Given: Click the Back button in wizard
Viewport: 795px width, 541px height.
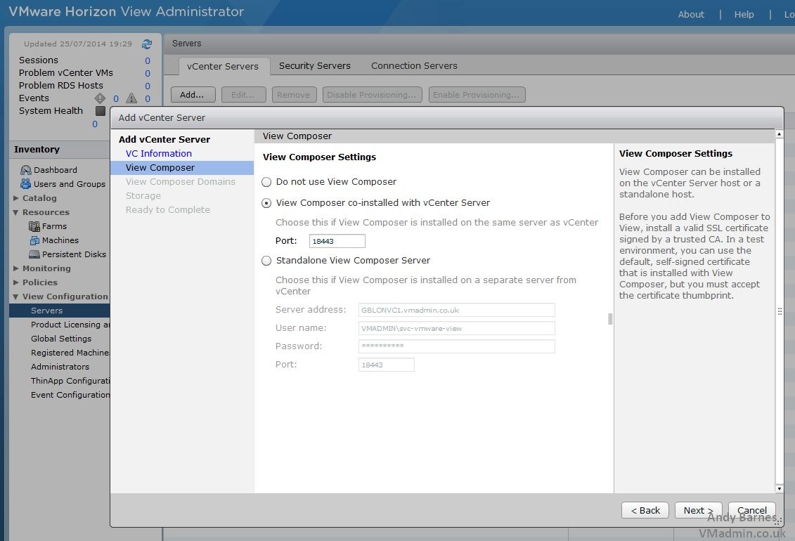Looking at the screenshot, I should pos(645,510).
